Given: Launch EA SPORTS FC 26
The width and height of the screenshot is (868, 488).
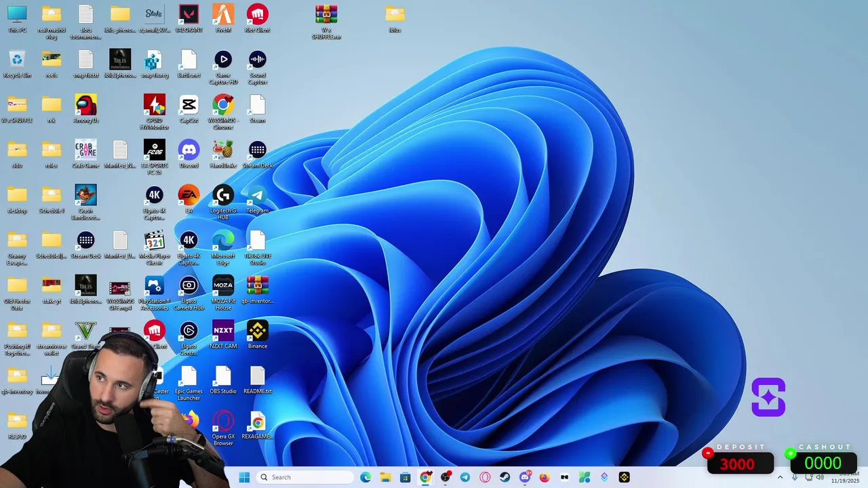Looking at the screenshot, I should (154, 157).
